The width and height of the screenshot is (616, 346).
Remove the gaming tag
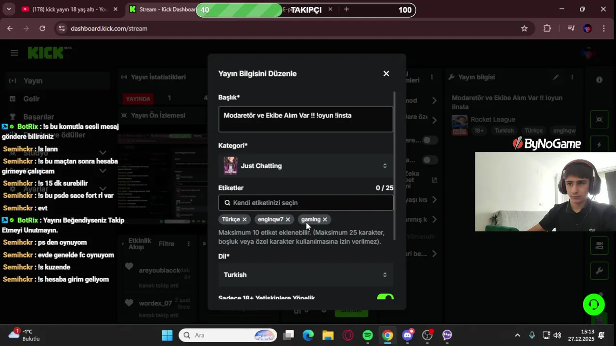tap(325, 219)
